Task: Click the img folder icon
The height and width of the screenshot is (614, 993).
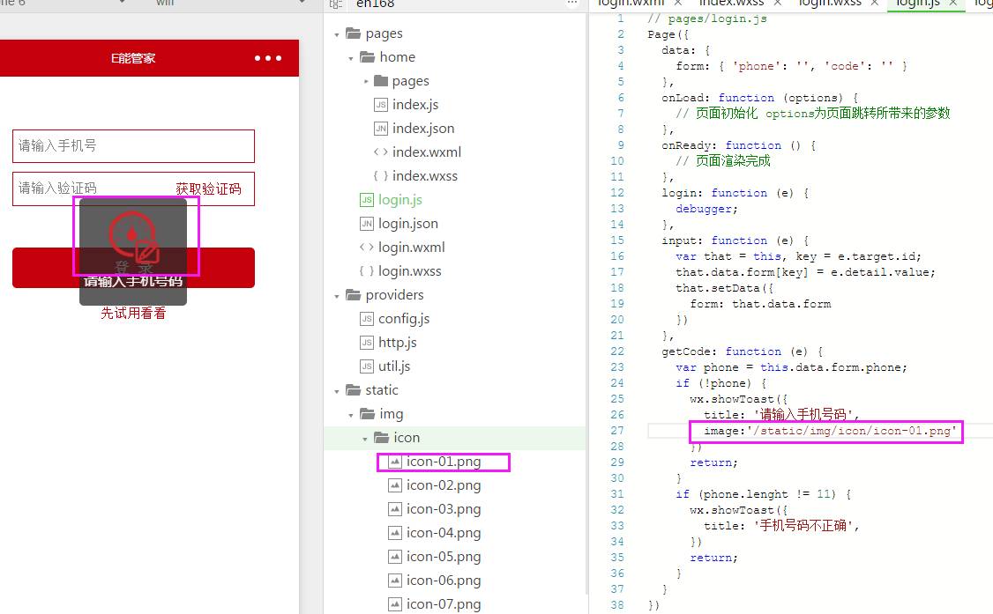Action: coord(368,413)
